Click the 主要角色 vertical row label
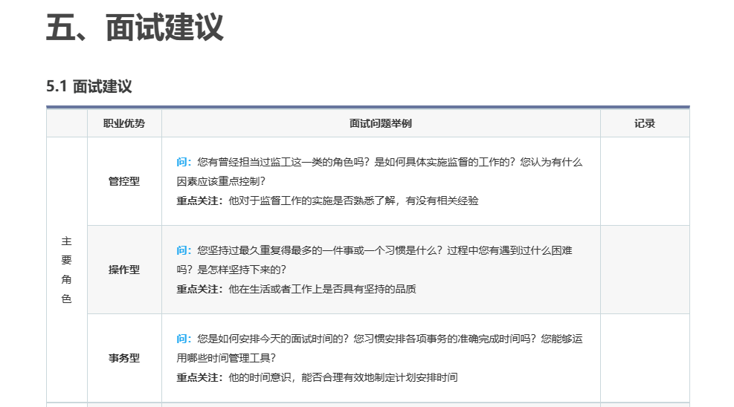 point(67,270)
